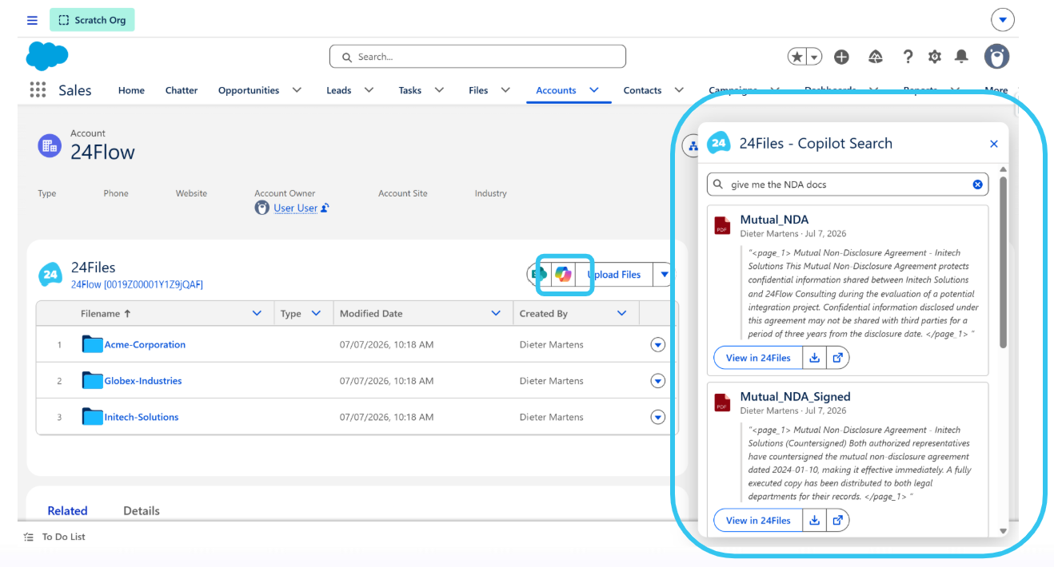
Task: Click the Favorites star icon
Action: point(796,57)
